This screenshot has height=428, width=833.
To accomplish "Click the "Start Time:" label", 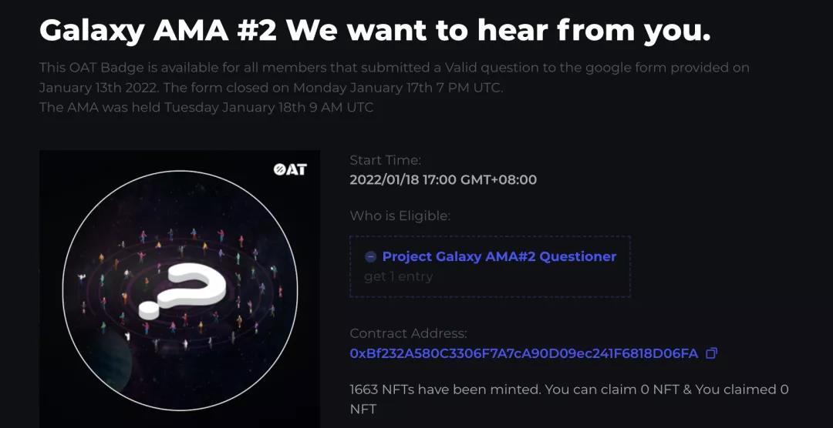I will coord(385,160).
